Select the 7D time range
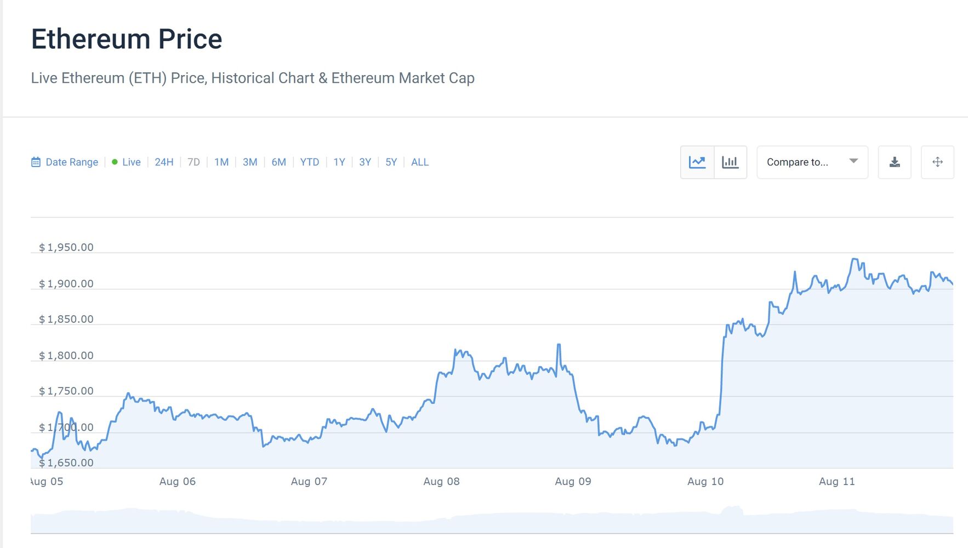The width and height of the screenshot is (968, 548). click(x=193, y=162)
